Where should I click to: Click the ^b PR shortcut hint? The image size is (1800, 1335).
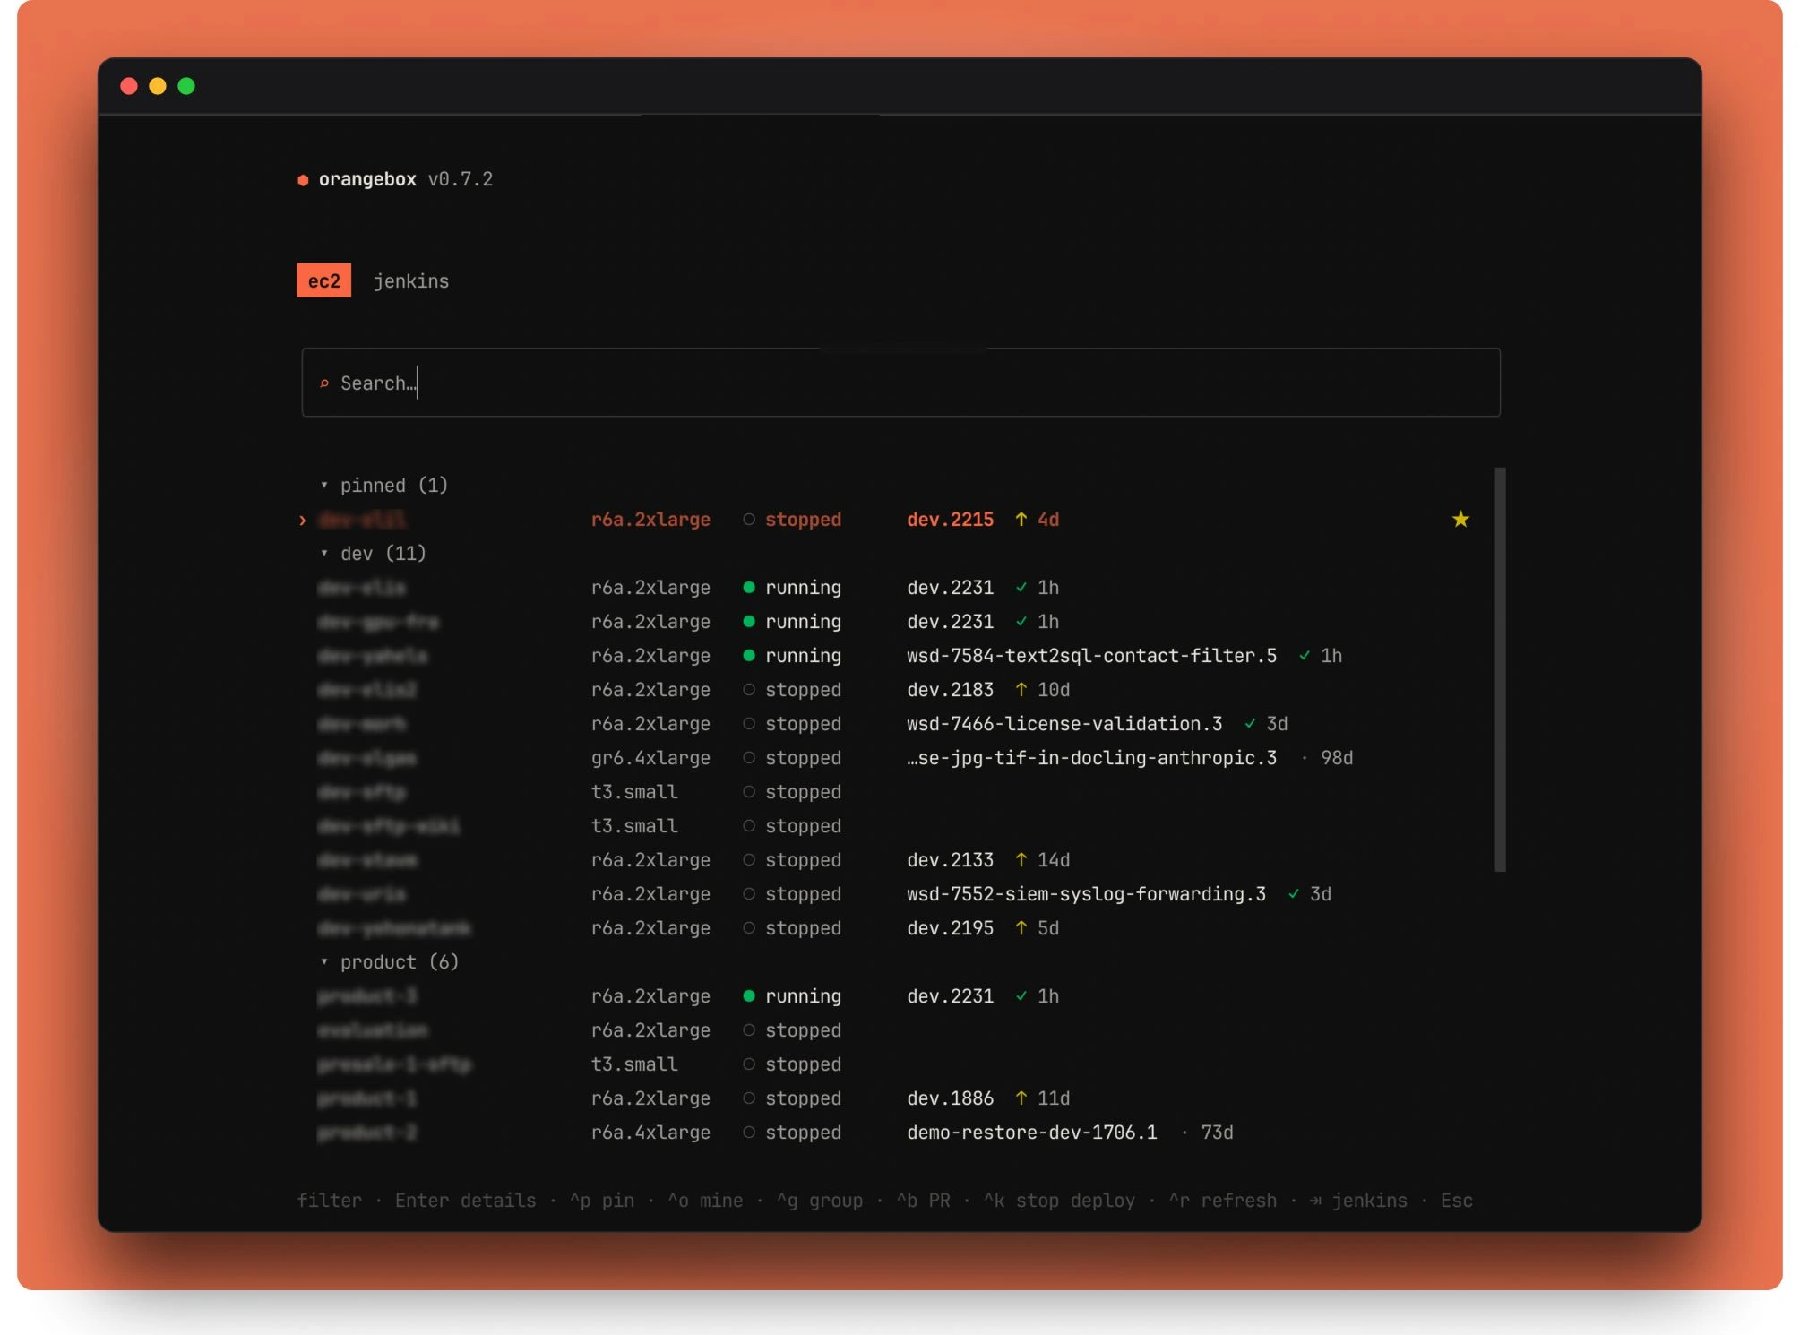pyautogui.click(x=924, y=1200)
